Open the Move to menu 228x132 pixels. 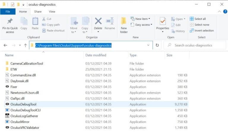point(74,25)
